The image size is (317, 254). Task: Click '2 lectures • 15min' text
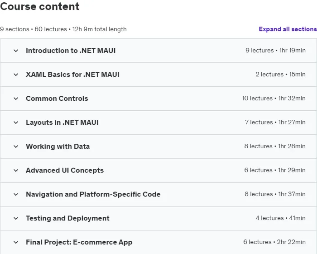[x=281, y=74]
